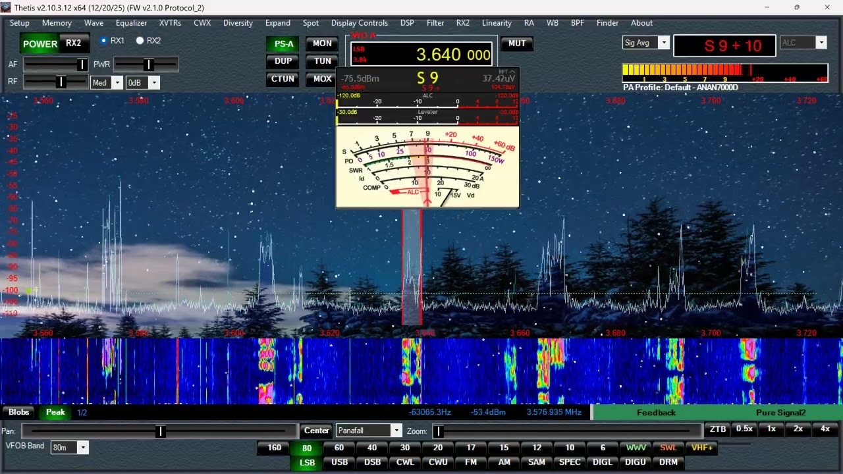Open the Equalizer menu
843x474 pixels.
131,22
